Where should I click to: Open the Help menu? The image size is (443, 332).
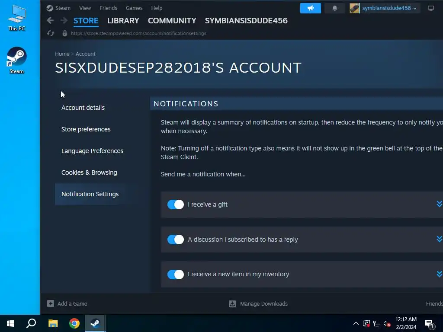pyautogui.click(x=157, y=8)
